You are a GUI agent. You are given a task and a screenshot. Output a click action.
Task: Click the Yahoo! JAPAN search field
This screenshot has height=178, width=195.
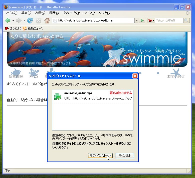tap(169, 20)
